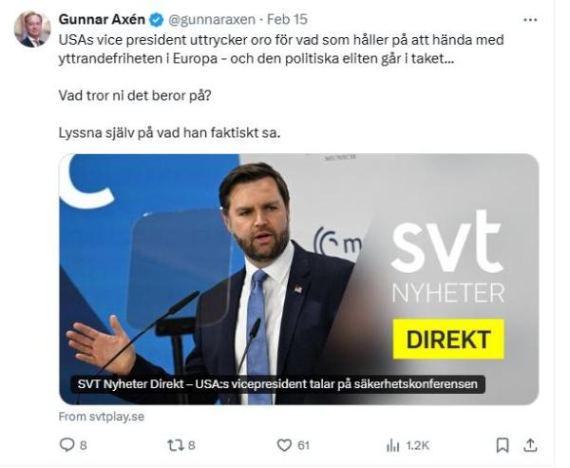Click the tweet text about yttrandefriheten
Image resolution: width=570 pixels, height=468 pixels.
281,49
